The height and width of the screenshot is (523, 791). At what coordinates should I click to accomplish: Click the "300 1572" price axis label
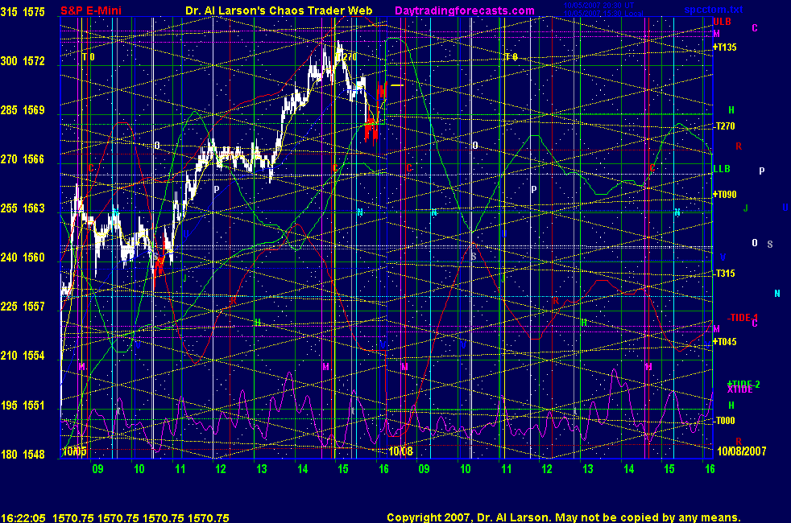tap(23, 61)
